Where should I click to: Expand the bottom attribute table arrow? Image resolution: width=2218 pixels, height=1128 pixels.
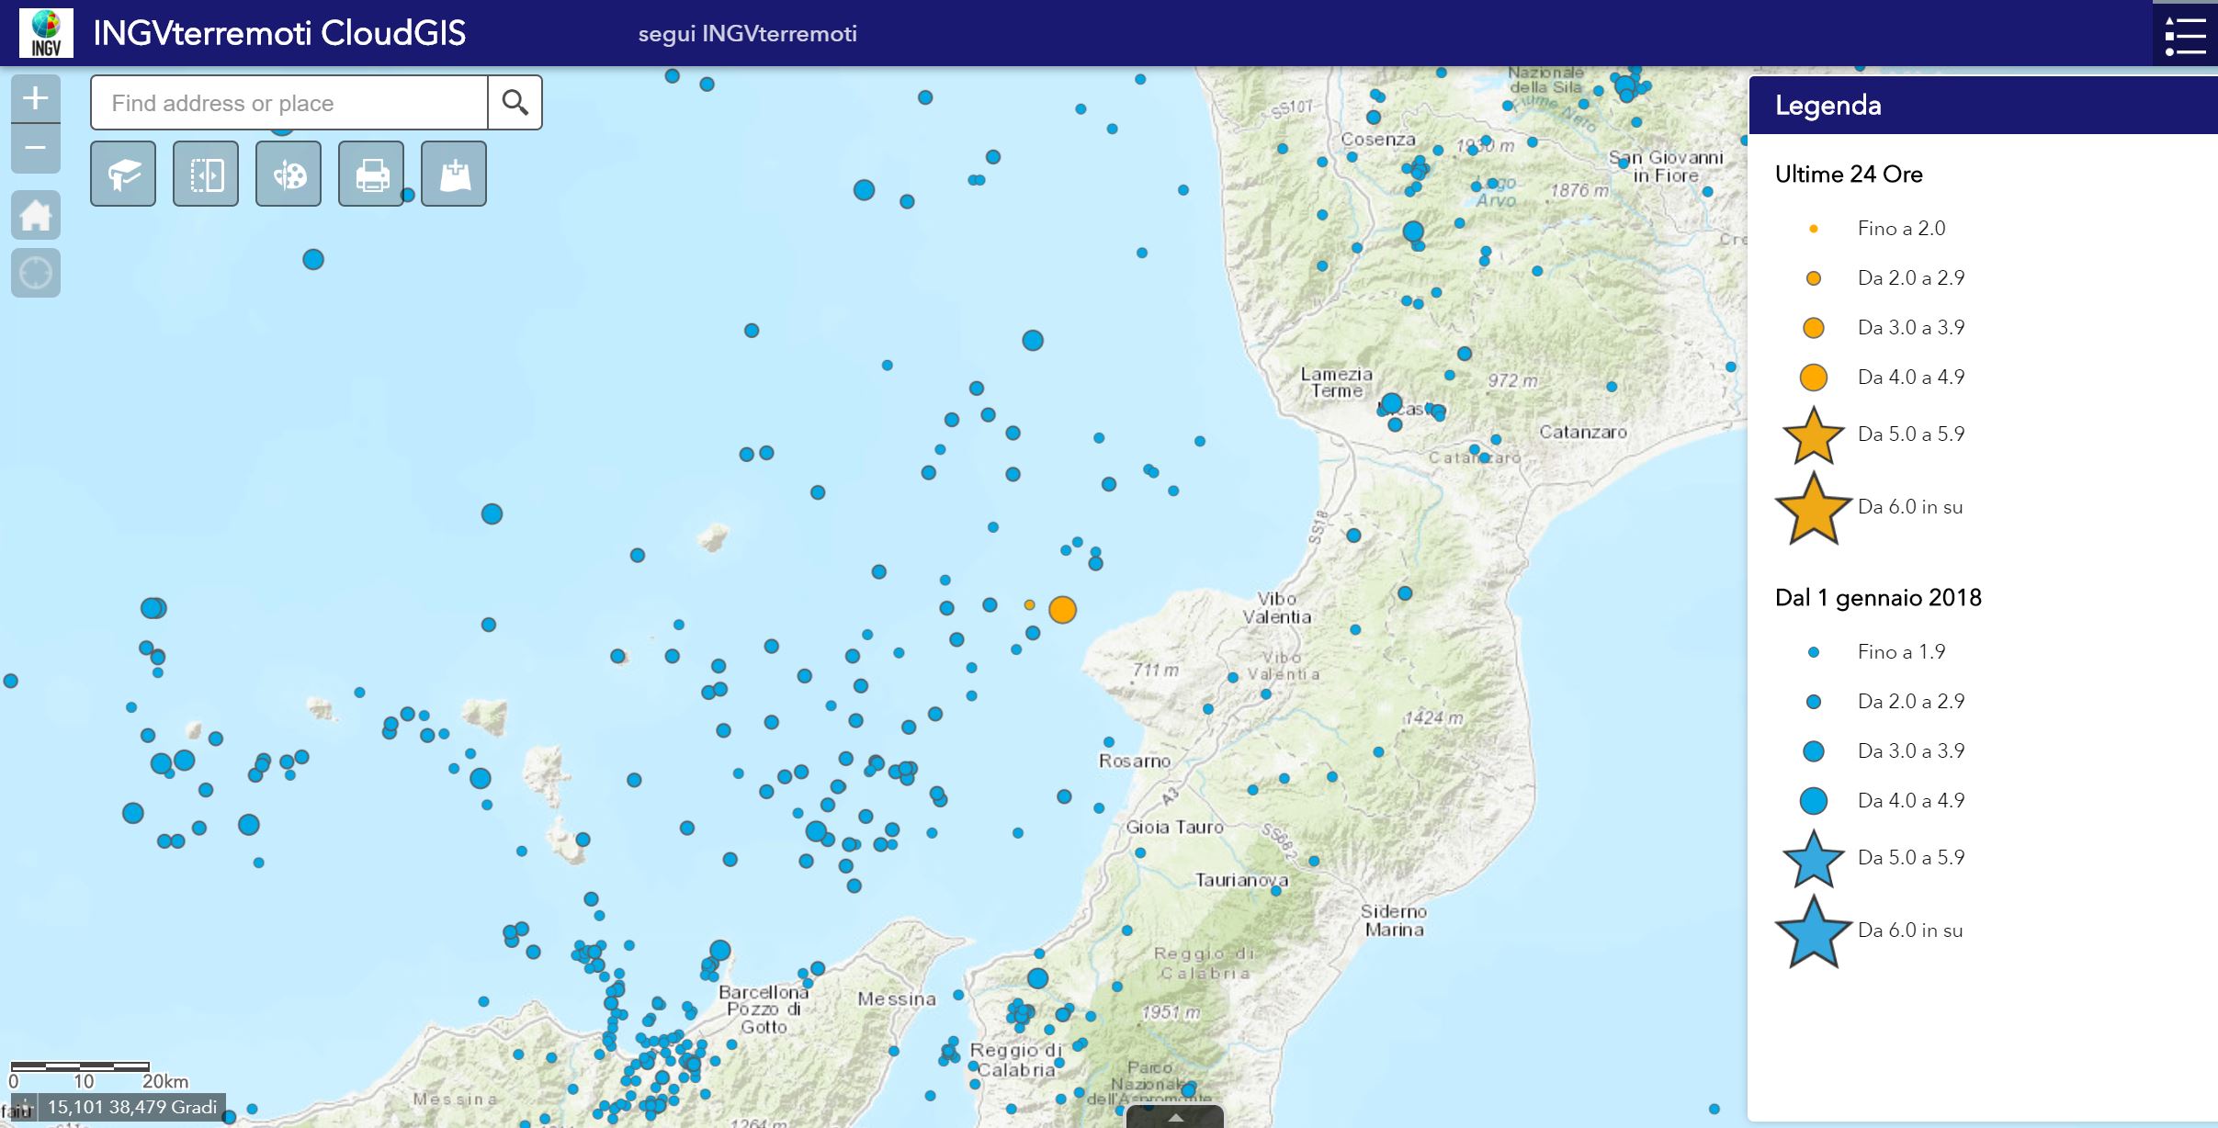(1175, 1117)
